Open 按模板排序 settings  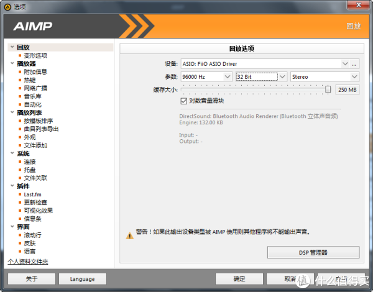point(39,121)
